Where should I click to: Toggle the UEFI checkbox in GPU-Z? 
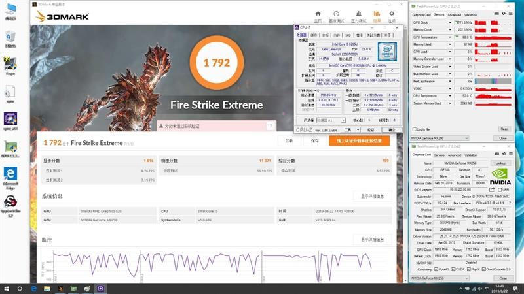point(500,189)
